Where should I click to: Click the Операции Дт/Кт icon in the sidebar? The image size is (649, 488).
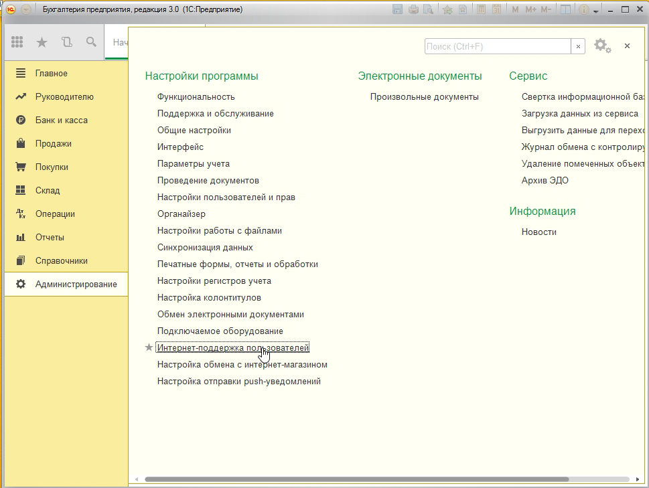tap(20, 214)
